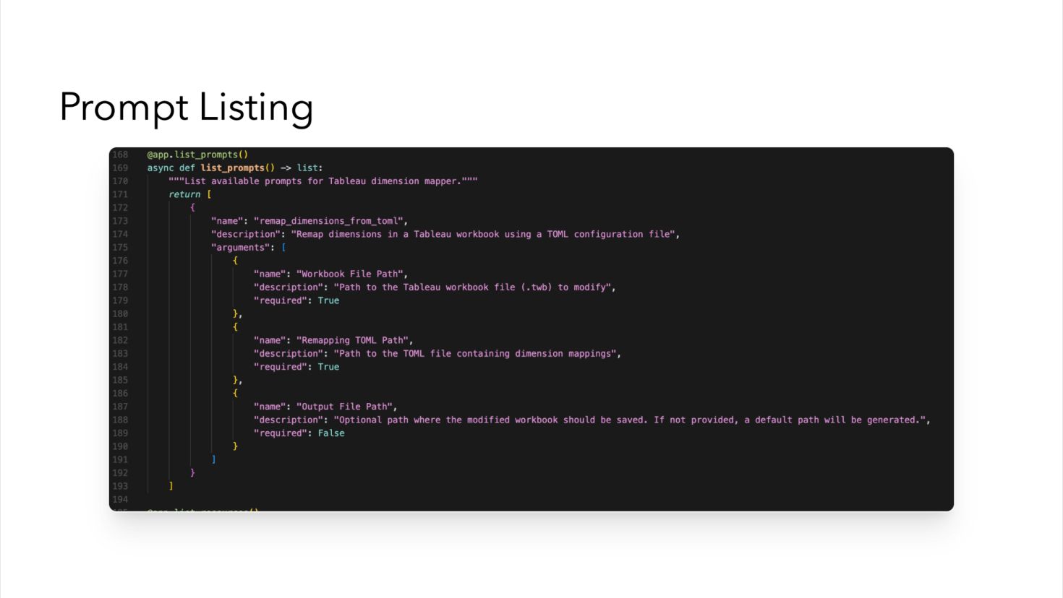Click the "Output File Path" string
The image size is (1063, 598).
coord(346,407)
